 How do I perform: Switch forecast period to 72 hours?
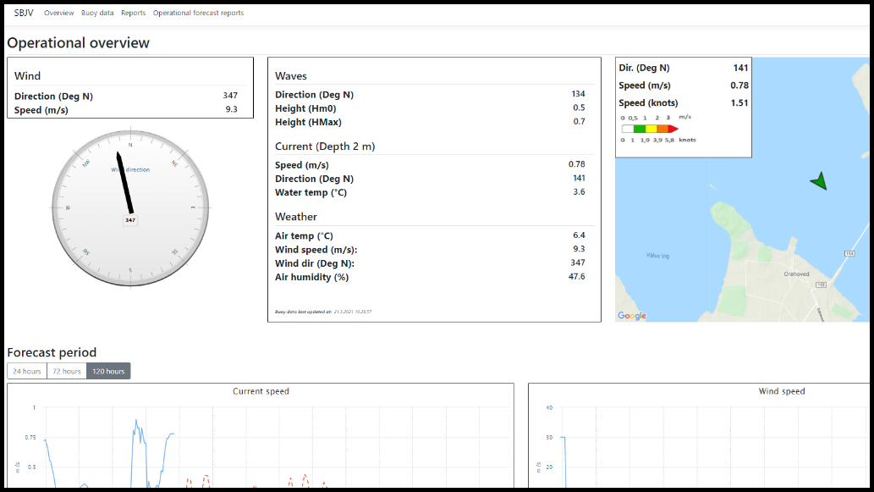[66, 371]
